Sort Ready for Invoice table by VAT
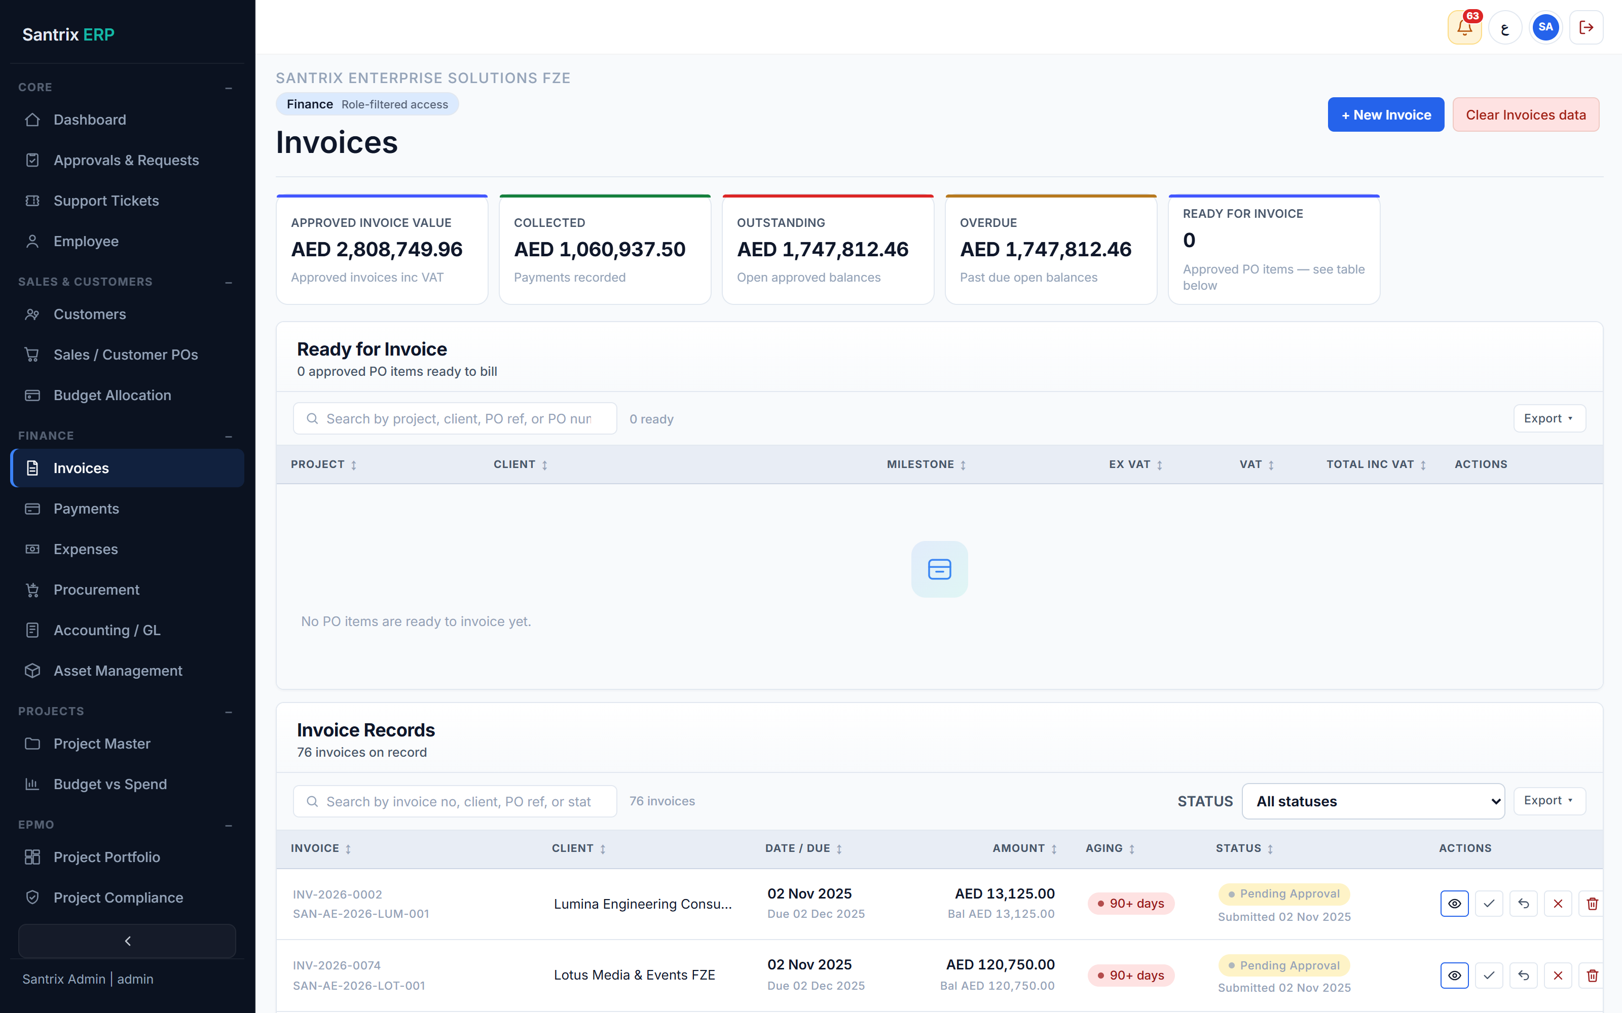1622x1013 pixels. (1257, 464)
